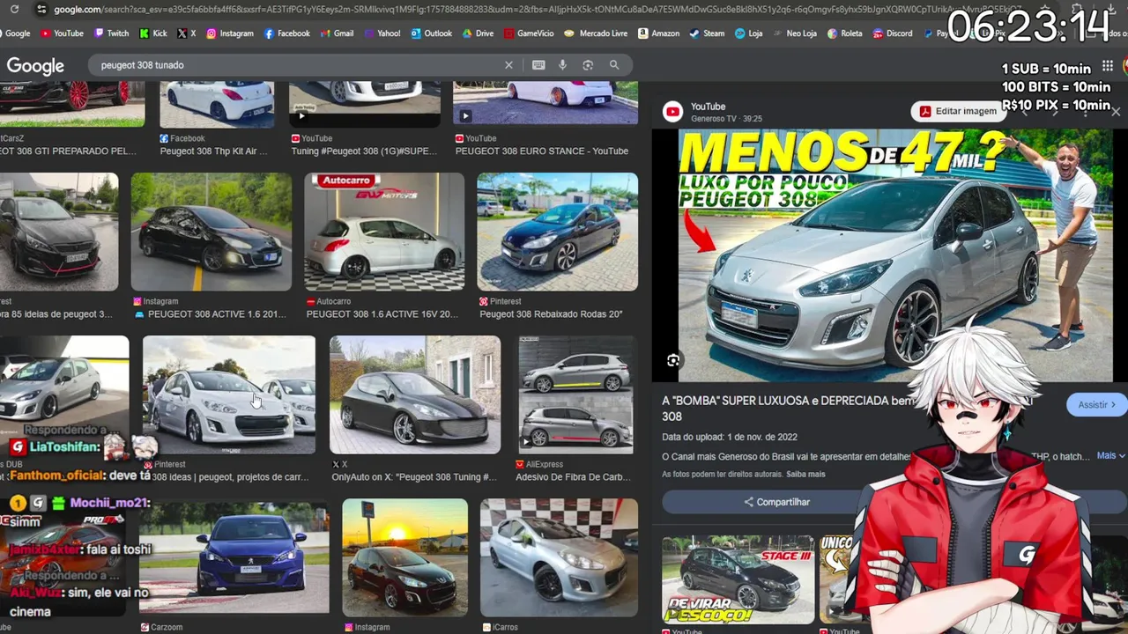
Task: Open the Kick bookmark
Action: coord(152,33)
